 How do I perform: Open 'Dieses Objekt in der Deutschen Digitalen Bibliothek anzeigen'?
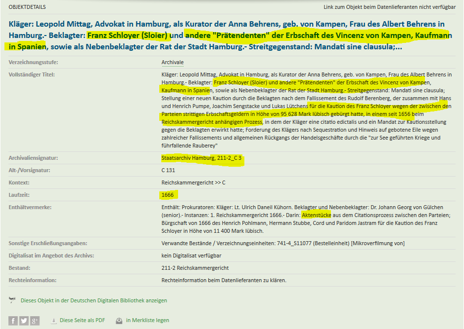point(93,300)
